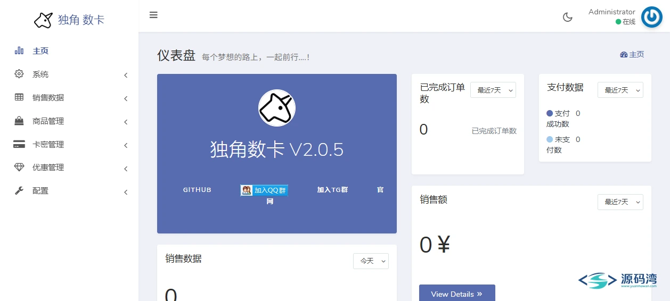The width and height of the screenshot is (670, 301).
Task: Expand the chevron next to 优惠管理
Action: pos(126,169)
